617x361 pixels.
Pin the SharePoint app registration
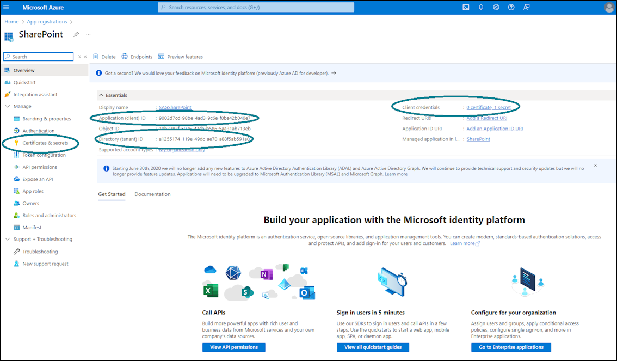(76, 34)
